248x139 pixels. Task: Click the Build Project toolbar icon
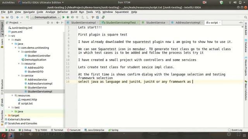(28, 17)
